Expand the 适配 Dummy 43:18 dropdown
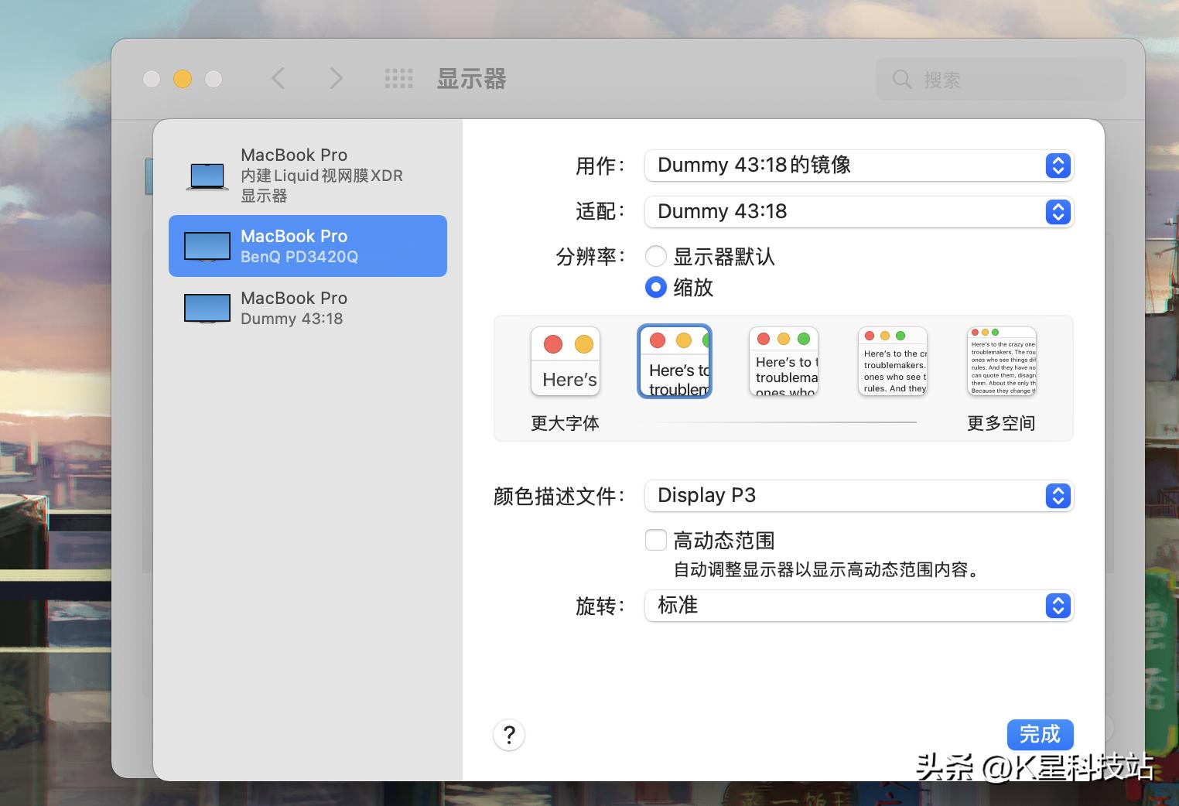The image size is (1179, 806). pos(859,212)
